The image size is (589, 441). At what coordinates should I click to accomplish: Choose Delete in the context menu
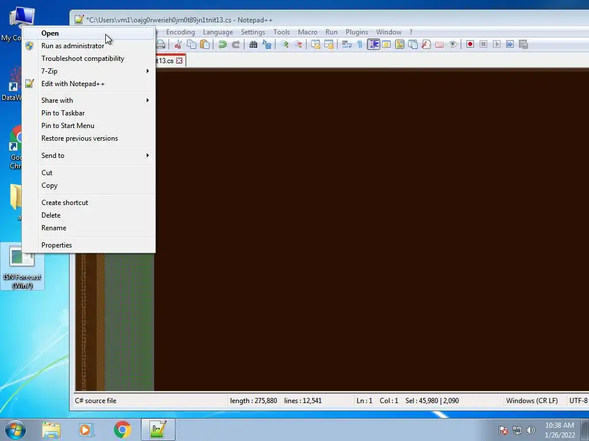coord(89,215)
